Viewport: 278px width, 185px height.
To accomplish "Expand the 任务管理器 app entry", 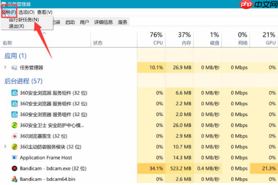I will (x=5, y=67).
